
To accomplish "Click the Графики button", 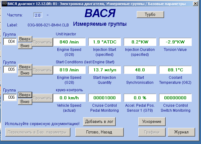I will click(152, 132).
